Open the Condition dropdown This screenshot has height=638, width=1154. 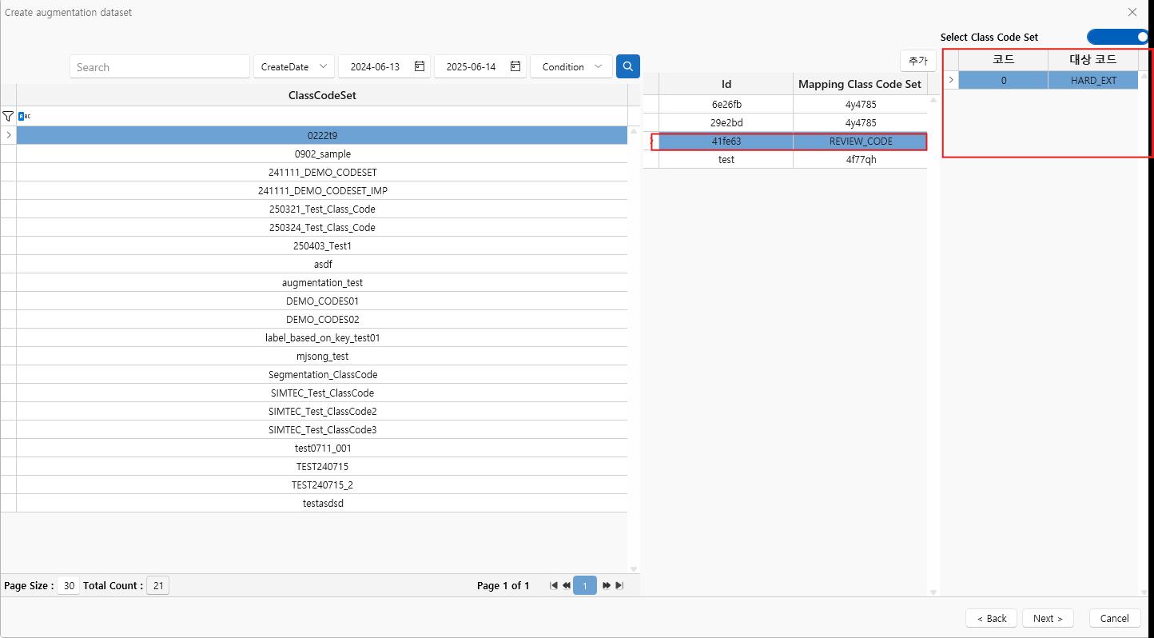point(571,67)
